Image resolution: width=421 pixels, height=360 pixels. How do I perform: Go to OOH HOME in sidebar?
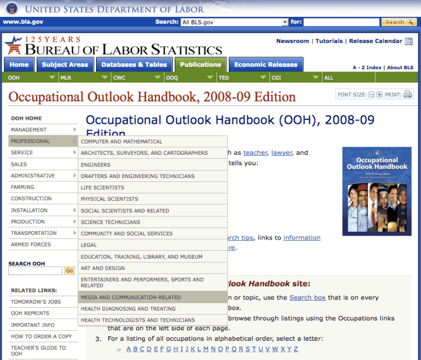26,118
